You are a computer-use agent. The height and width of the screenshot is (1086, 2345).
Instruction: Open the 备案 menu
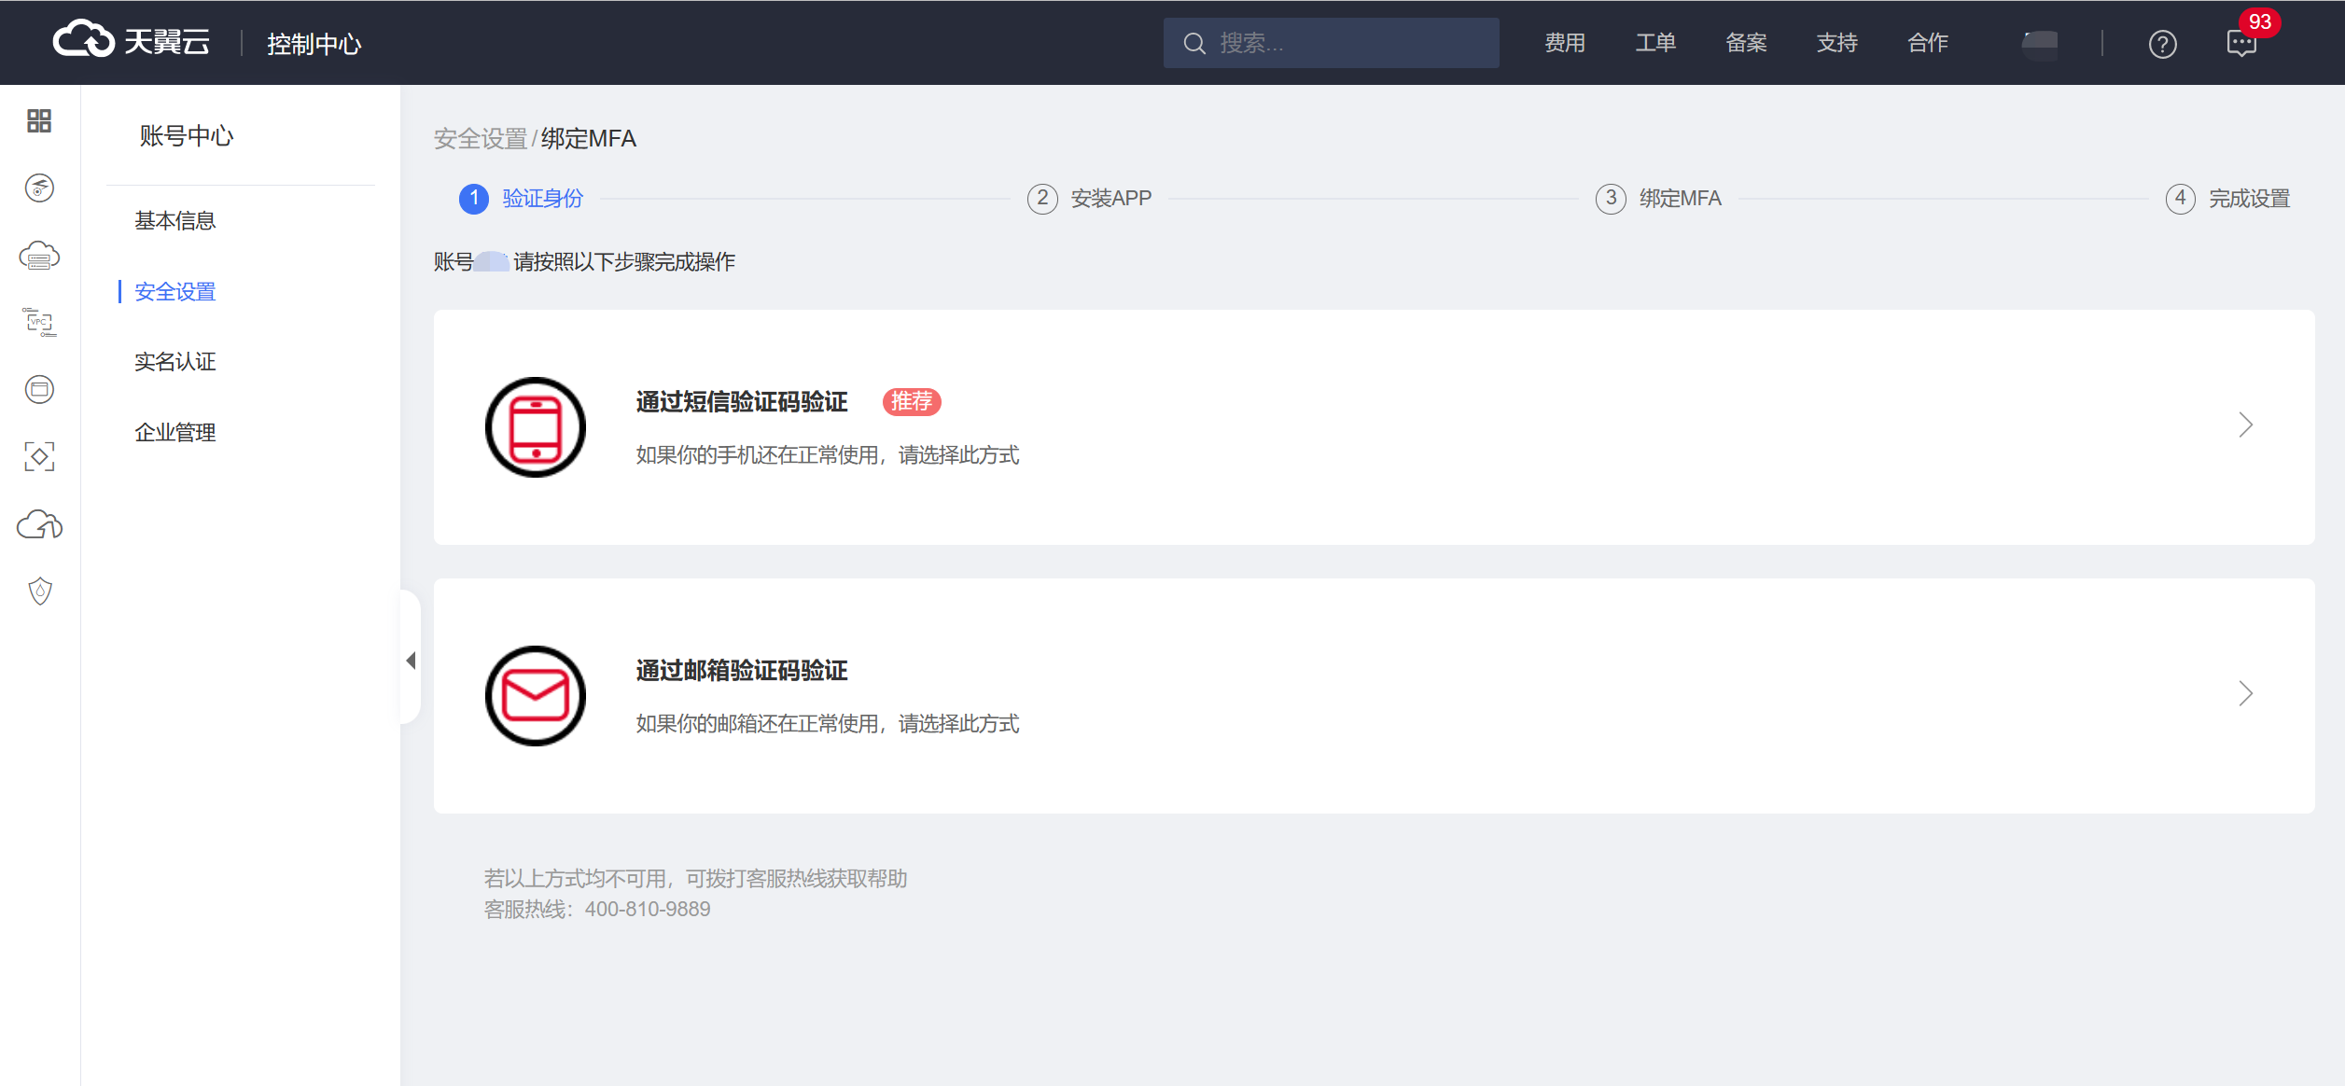1746,43
